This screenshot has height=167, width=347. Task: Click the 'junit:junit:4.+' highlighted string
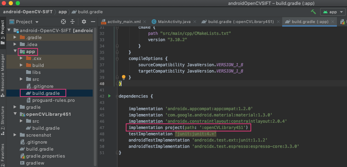tap(195, 134)
